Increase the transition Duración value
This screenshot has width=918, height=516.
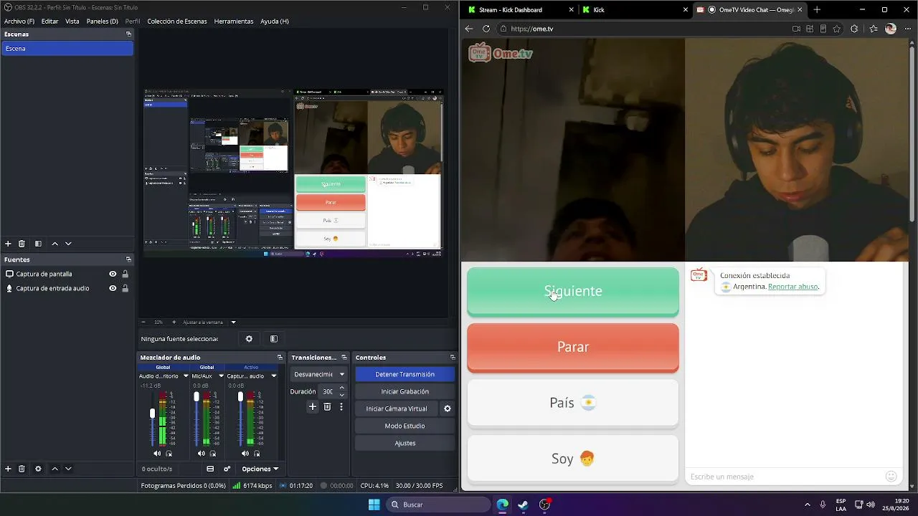click(x=341, y=388)
